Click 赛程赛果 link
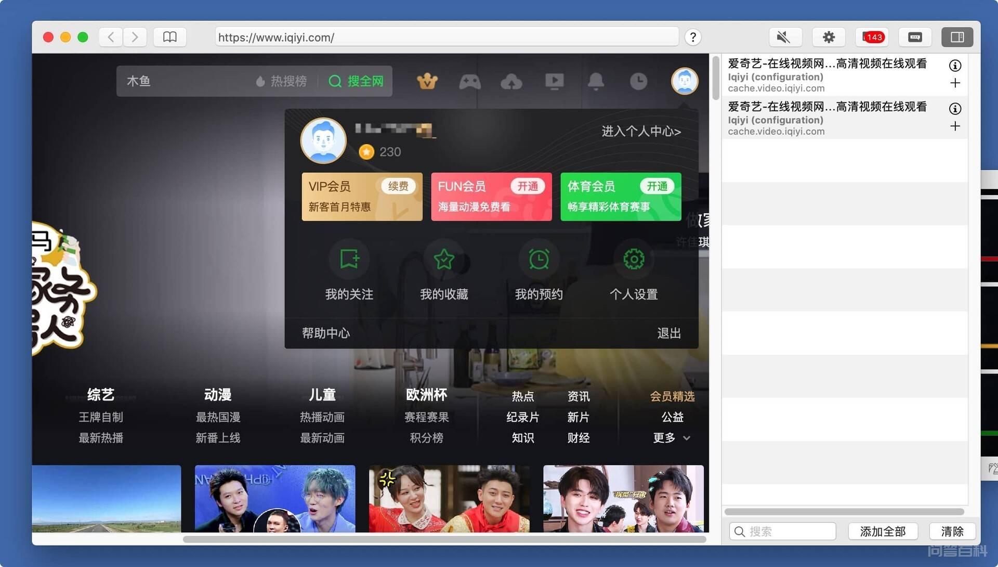This screenshot has width=998, height=567. click(x=426, y=417)
